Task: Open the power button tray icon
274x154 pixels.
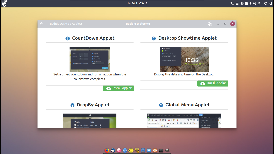Action: click(x=266, y=3)
